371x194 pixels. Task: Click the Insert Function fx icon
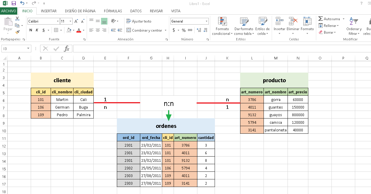[67, 49]
